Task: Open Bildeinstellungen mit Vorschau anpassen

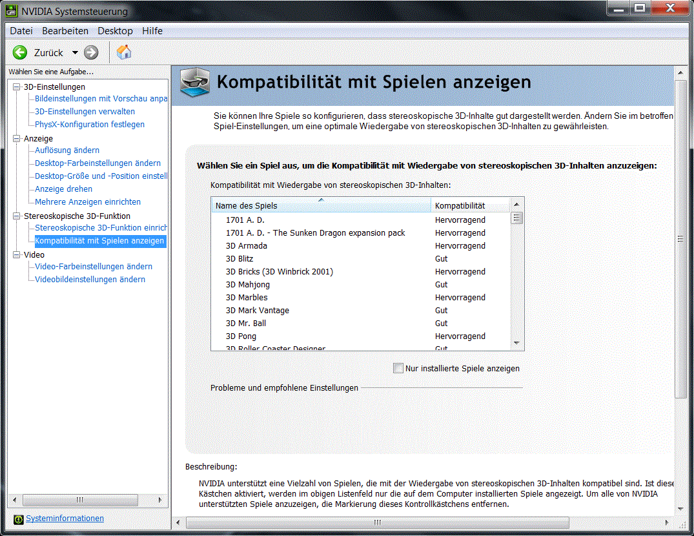Action: (101, 99)
